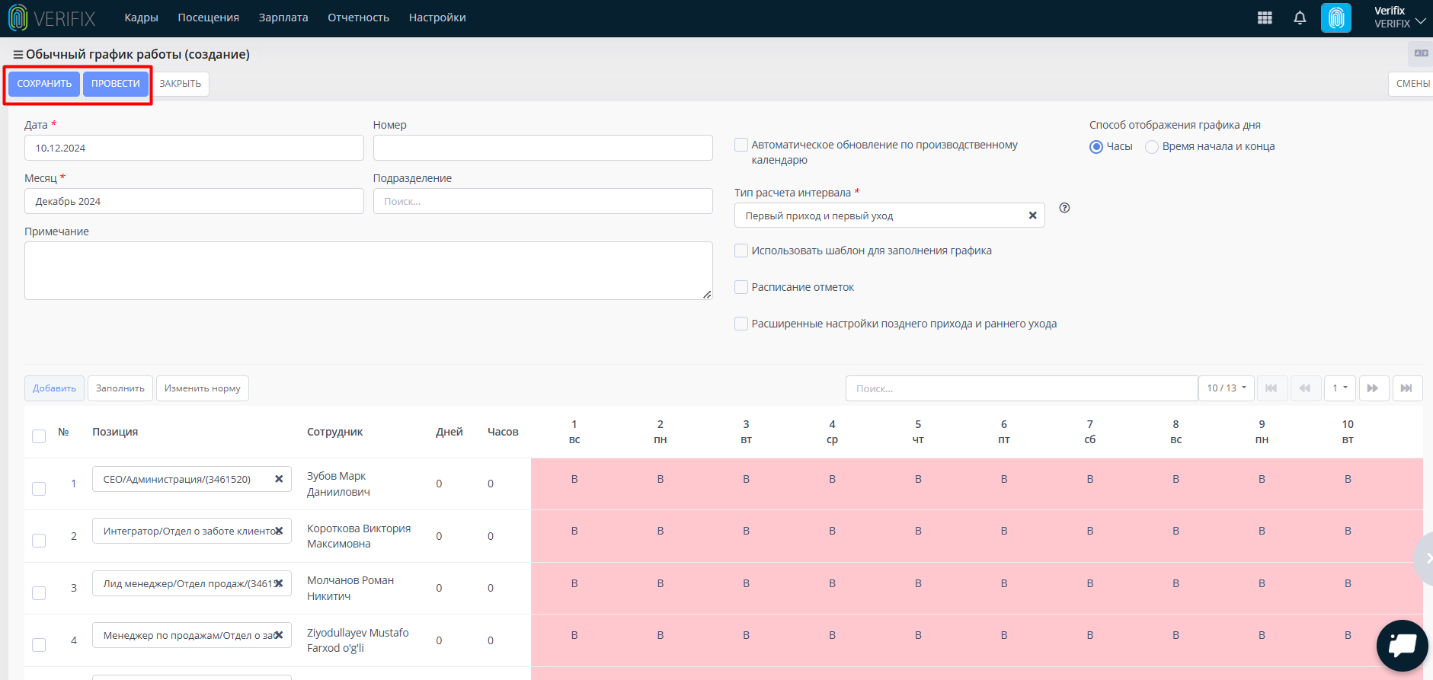The height and width of the screenshot is (680, 1433).
Task: Open the Тип расчета интервала combo box
Action: pyautogui.click(x=889, y=215)
